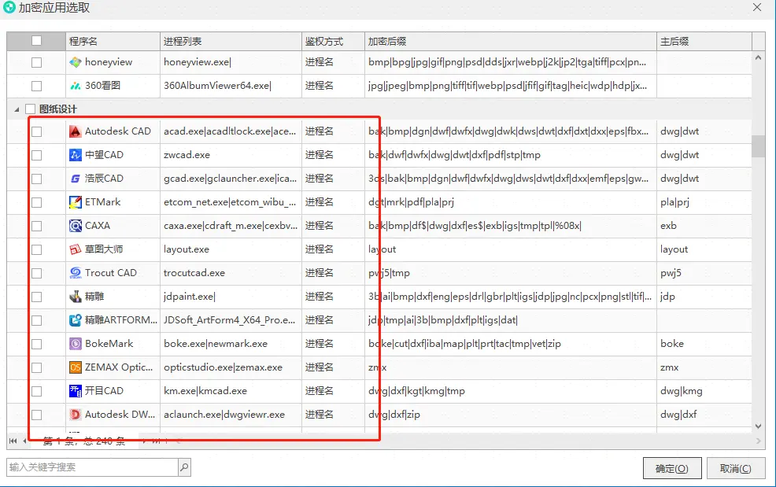Click the 加密应用选取 title bar icon
The image size is (776, 487).
9,7
